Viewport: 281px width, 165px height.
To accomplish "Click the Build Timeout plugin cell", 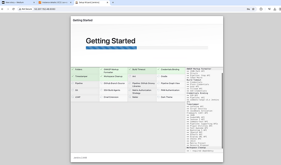I will (142, 70).
